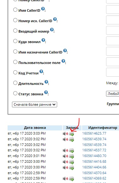Open identifier 1605614539.74 in the row with a recording
The image size is (119, 183).
point(94,139)
